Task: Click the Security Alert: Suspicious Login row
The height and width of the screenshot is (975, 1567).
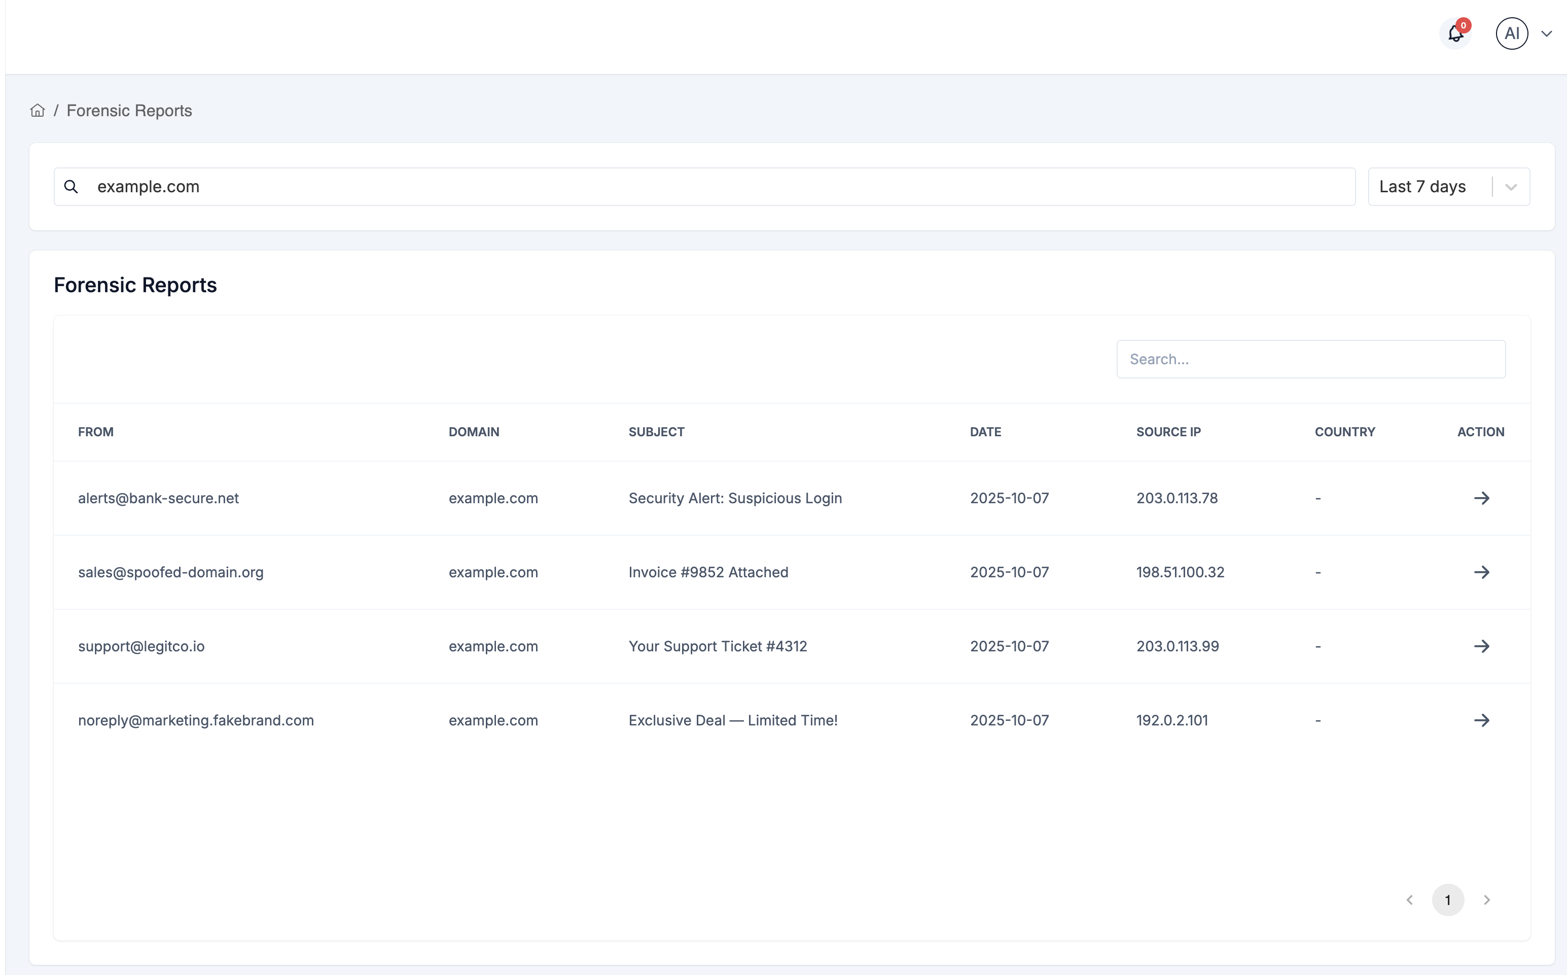Action: click(x=735, y=498)
